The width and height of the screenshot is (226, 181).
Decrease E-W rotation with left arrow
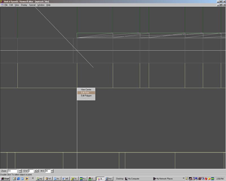(35, 171)
